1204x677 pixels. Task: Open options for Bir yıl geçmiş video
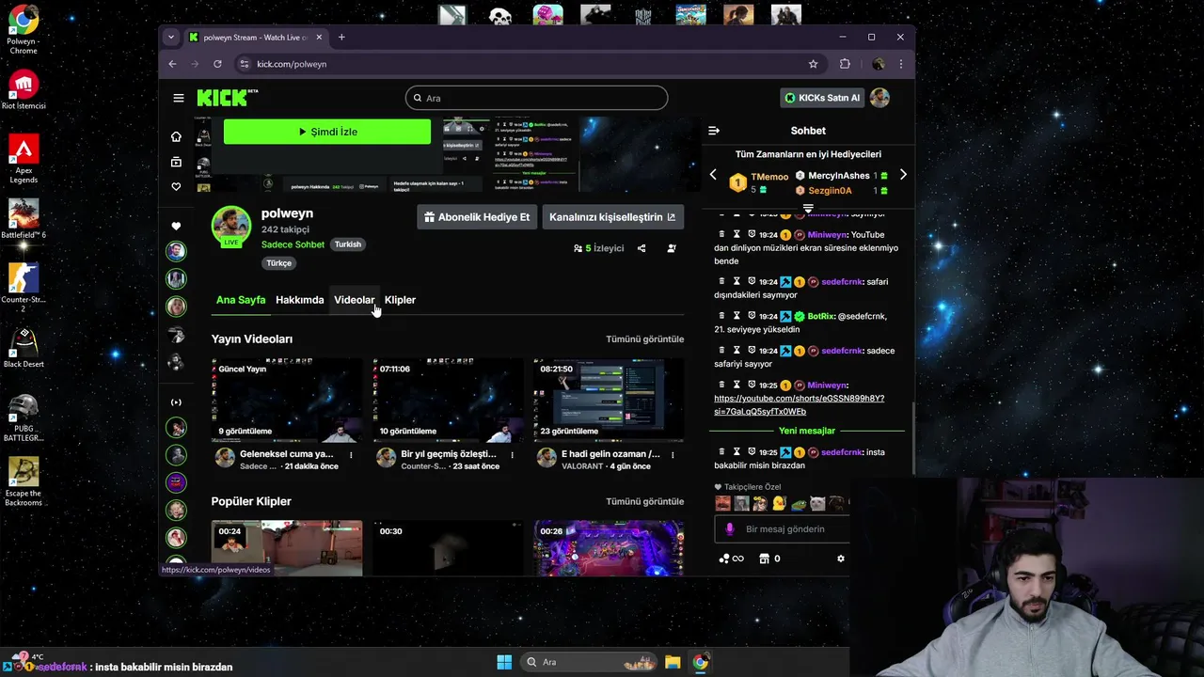513,455
